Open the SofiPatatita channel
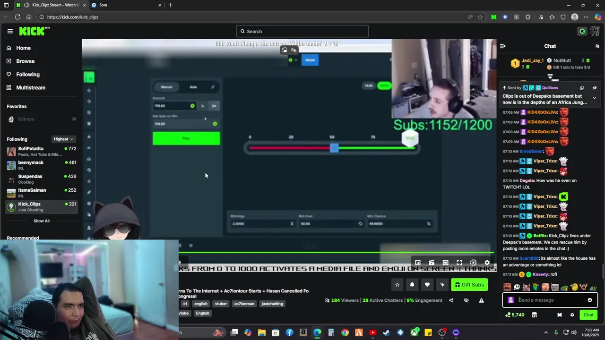 pos(42,151)
